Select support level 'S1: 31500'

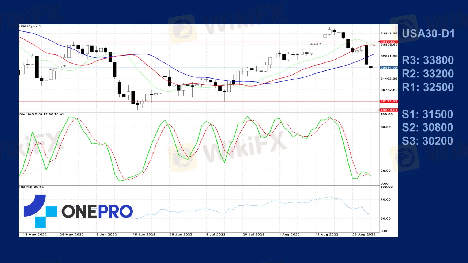point(427,114)
